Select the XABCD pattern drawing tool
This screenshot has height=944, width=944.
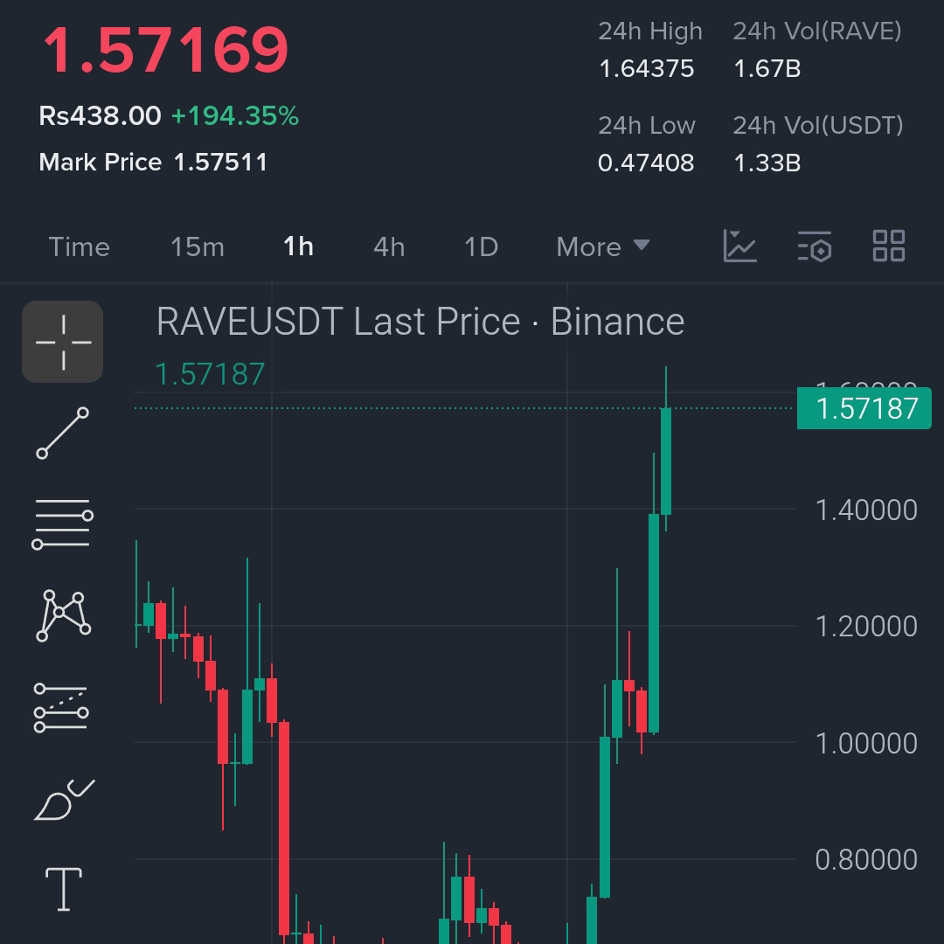pyautogui.click(x=63, y=615)
